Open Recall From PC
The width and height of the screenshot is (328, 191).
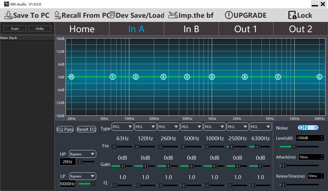[57, 15]
